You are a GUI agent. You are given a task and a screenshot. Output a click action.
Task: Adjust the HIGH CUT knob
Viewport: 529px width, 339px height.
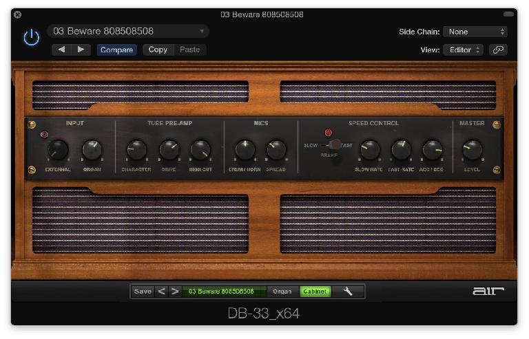coord(200,150)
